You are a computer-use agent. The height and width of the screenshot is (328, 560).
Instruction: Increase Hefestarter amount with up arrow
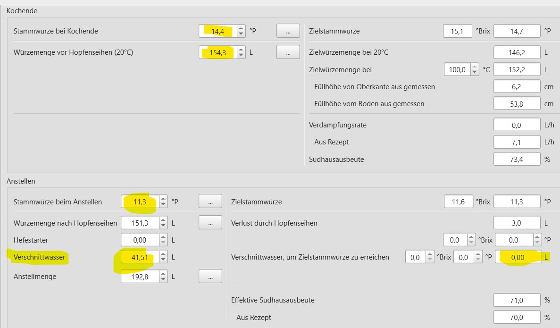point(163,237)
